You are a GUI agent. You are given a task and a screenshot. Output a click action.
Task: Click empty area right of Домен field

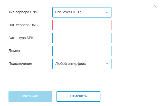click(x=134, y=51)
